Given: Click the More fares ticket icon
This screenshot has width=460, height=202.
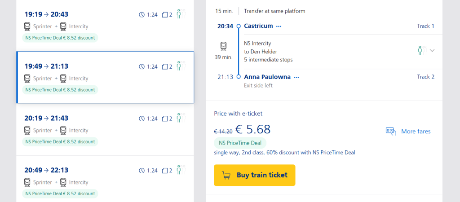Looking at the screenshot, I should tap(390, 131).
